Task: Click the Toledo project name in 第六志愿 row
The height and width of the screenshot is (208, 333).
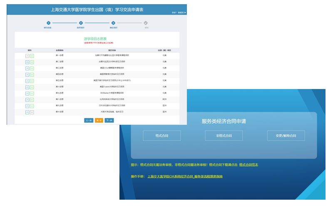Action: [112, 87]
